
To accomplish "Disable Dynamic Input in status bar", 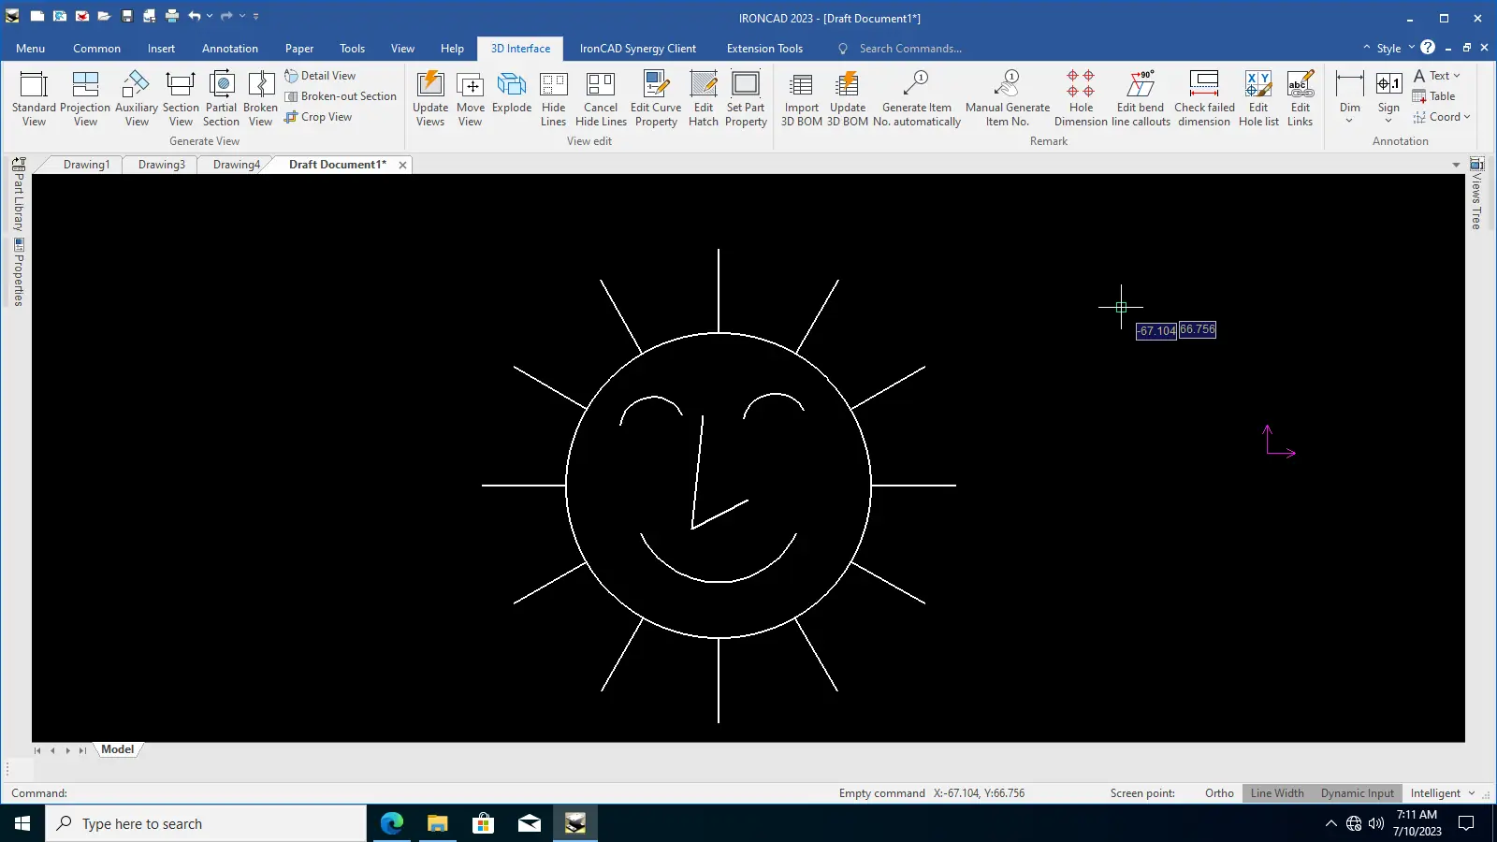I will point(1357,793).
